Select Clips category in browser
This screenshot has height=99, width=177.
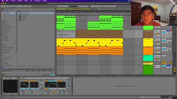5,35
